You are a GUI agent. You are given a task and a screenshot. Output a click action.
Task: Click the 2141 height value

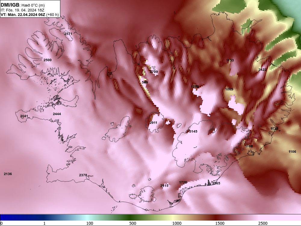tap(24, 116)
